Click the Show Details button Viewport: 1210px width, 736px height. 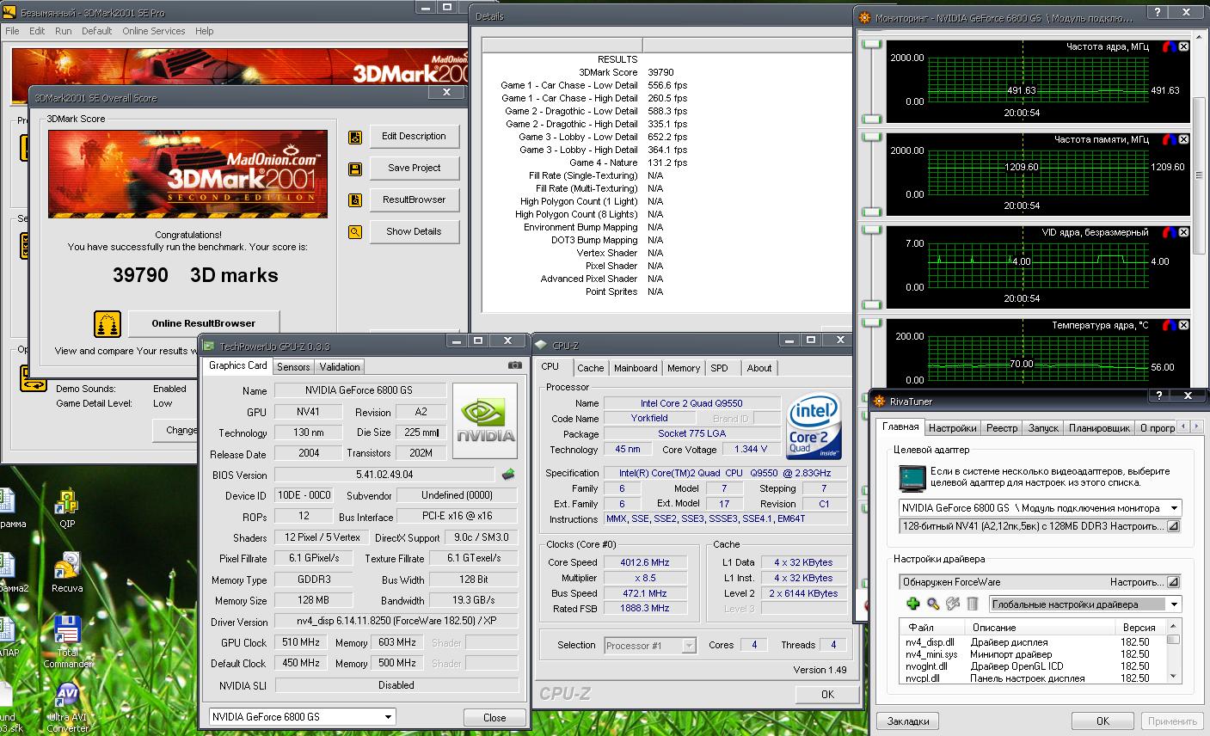(415, 232)
